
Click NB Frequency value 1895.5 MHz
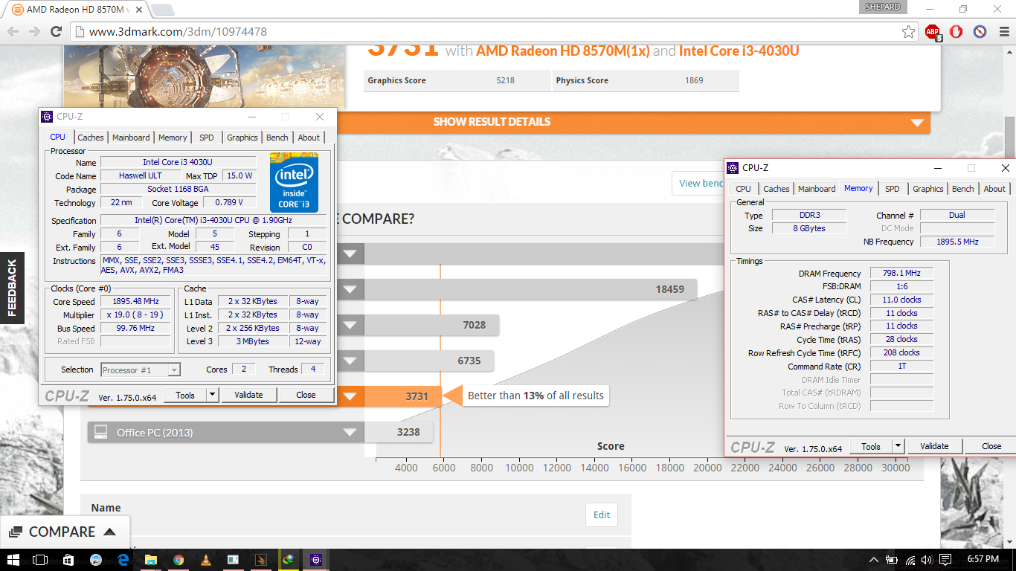pos(957,242)
